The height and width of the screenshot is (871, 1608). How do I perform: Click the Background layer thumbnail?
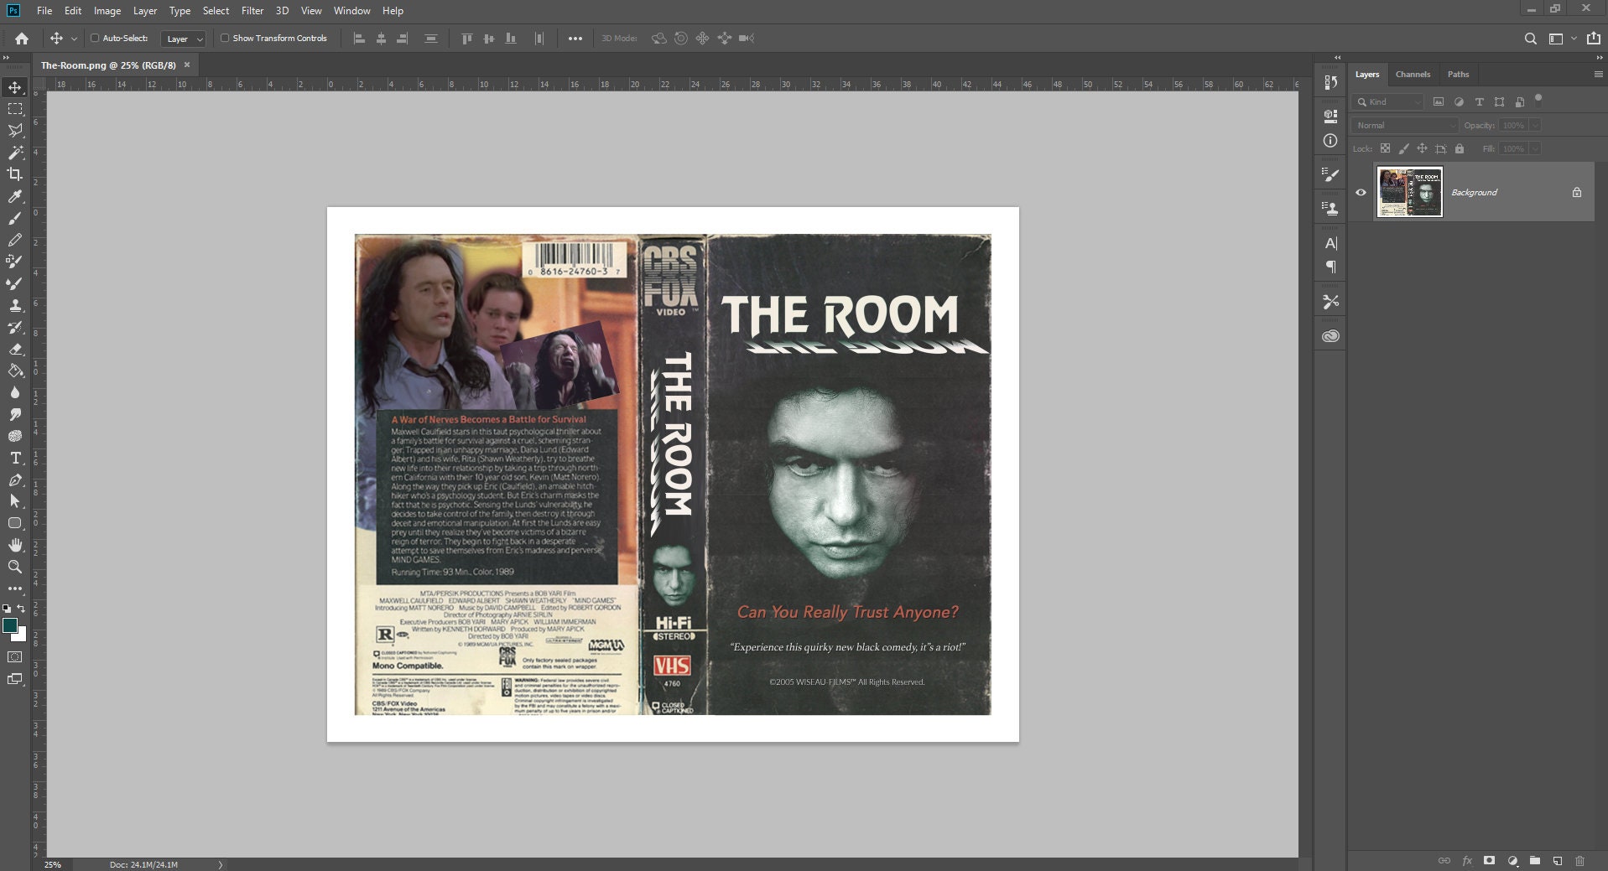point(1410,192)
